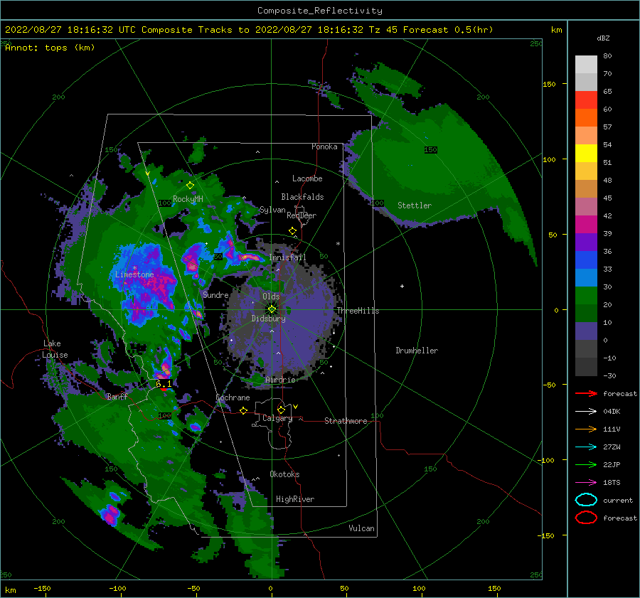Click the yellow diamond marker below RedDeer

292,231
